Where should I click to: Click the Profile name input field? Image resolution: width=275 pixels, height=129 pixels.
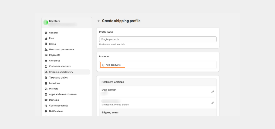click(x=158, y=39)
